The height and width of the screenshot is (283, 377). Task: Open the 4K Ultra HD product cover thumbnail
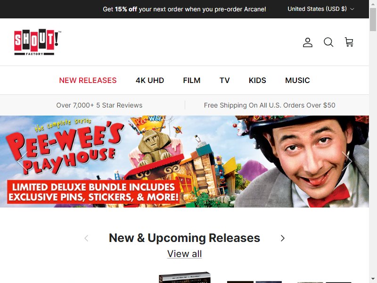coord(185,277)
